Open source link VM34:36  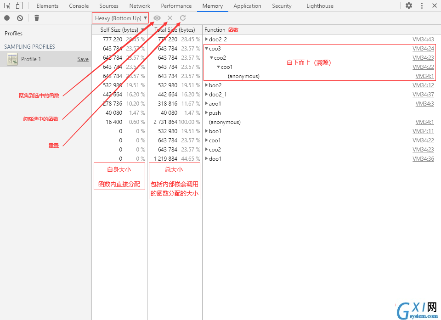point(423,159)
